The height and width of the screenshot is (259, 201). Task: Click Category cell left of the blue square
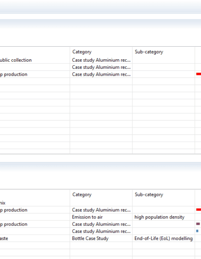coord(101,231)
